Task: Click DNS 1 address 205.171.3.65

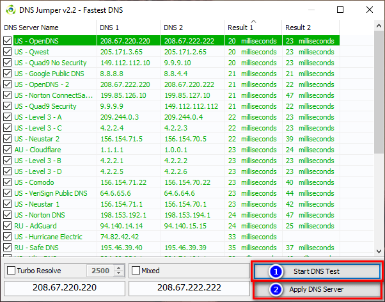Action: (x=122, y=52)
